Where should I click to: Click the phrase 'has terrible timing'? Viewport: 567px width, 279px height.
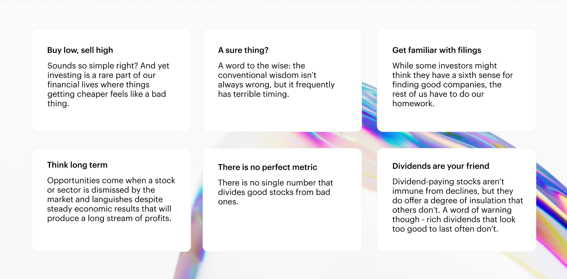[x=253, y=94]
